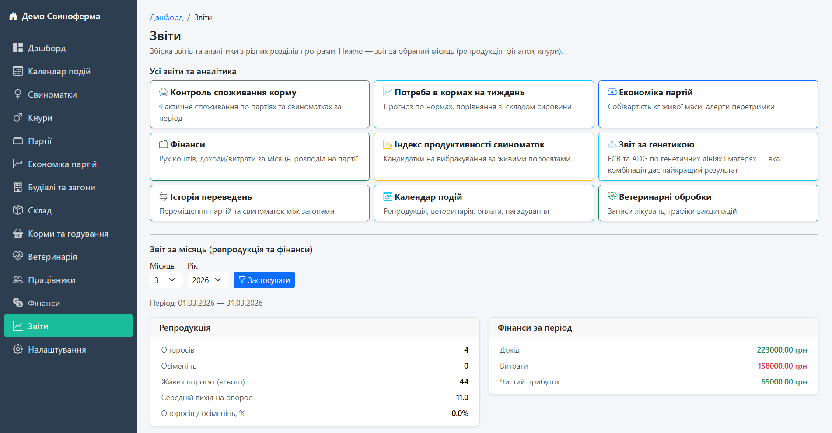Viewport: 832px width, 433px height.
Task: Open the Місяць month dropdown
Action: 166,280
